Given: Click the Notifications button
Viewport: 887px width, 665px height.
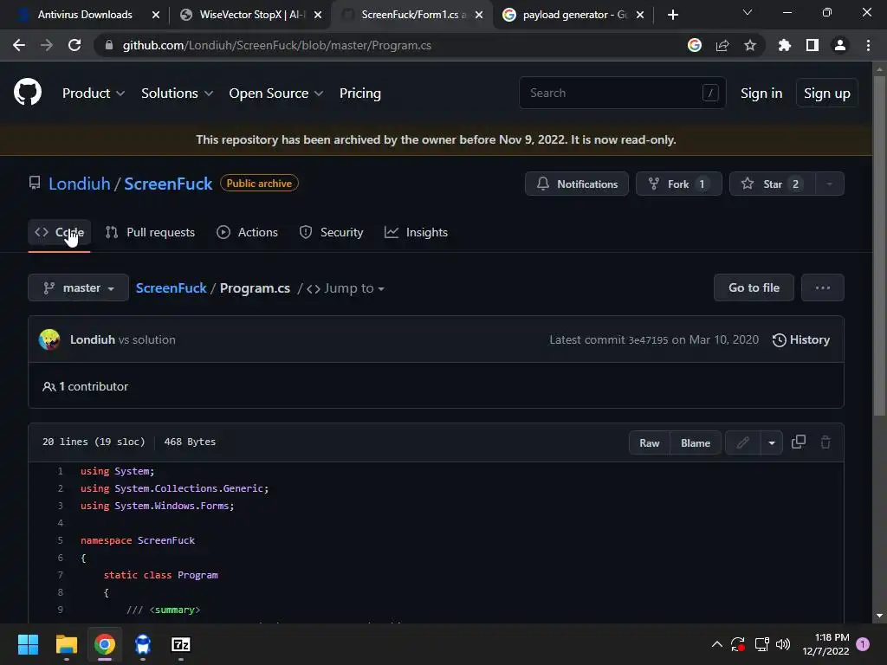Looking at the screenshot, I should pos(576,184).
